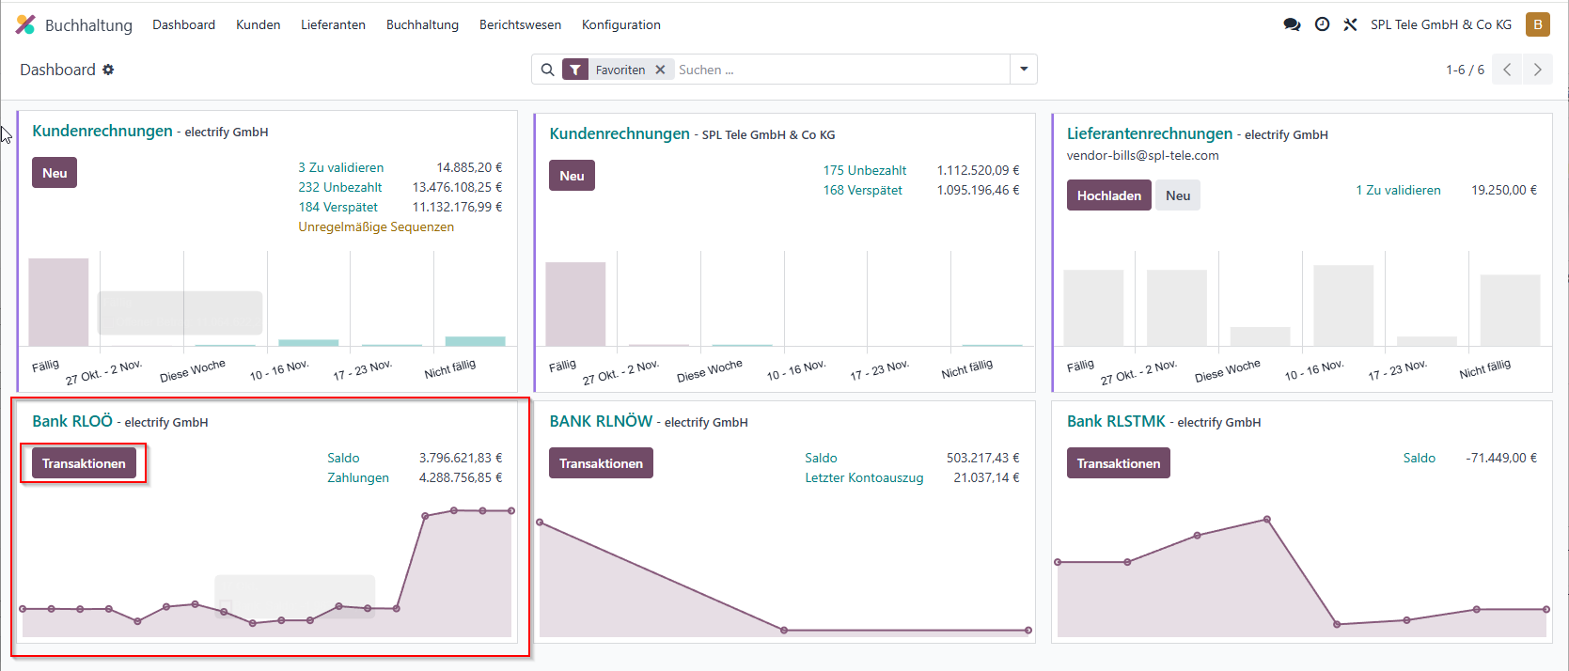Open the Lieferanten menu
Screen dimensions: 1569x671
coord(333,24)
